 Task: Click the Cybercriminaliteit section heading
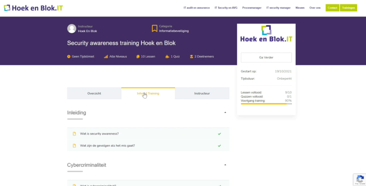click(x=87, y=165)
